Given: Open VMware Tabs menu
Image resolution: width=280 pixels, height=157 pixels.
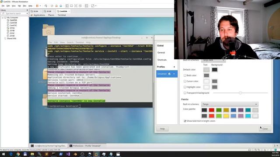Looking at the screenshot, I should [x=24, y=6].
